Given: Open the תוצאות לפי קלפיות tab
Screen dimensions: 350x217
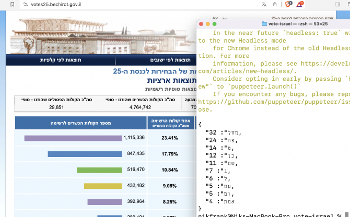Looking at the screenshot, I should click(x=61, y=60).
